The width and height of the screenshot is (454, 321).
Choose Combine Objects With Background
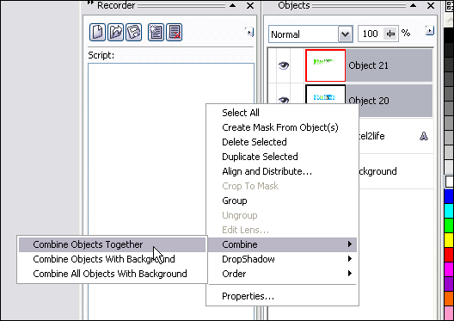(x=113, y=259)
